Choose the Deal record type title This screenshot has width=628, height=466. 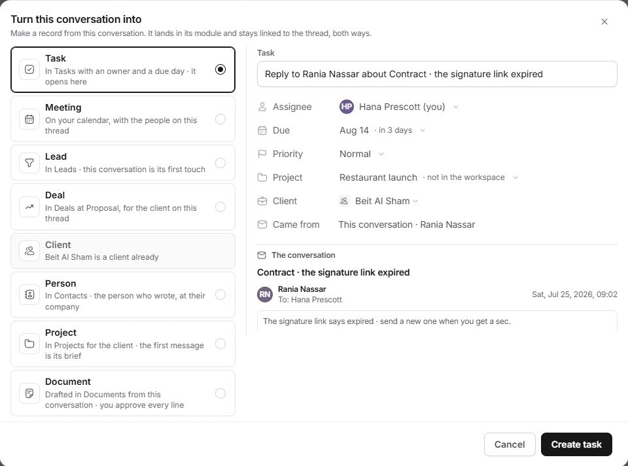(55, 195)
